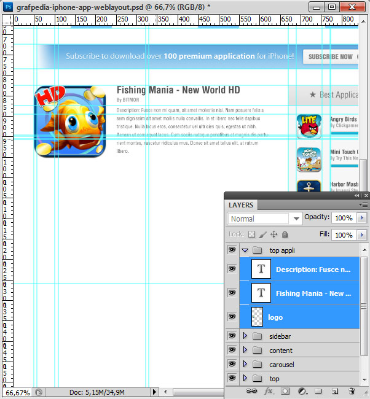This screenshot has width=370, height=399.
Task: Click the status bar preview icon
Action: pos(39,392)
